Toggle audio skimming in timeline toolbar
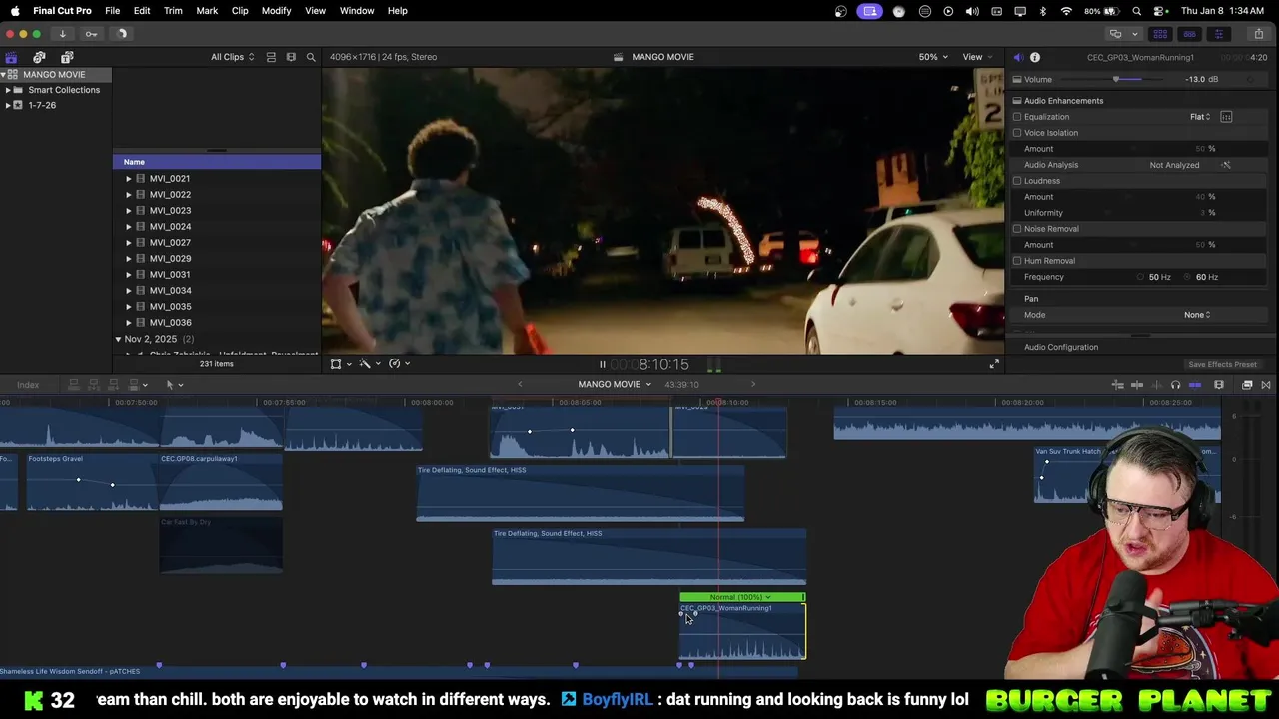 [x=1156, y=385]
